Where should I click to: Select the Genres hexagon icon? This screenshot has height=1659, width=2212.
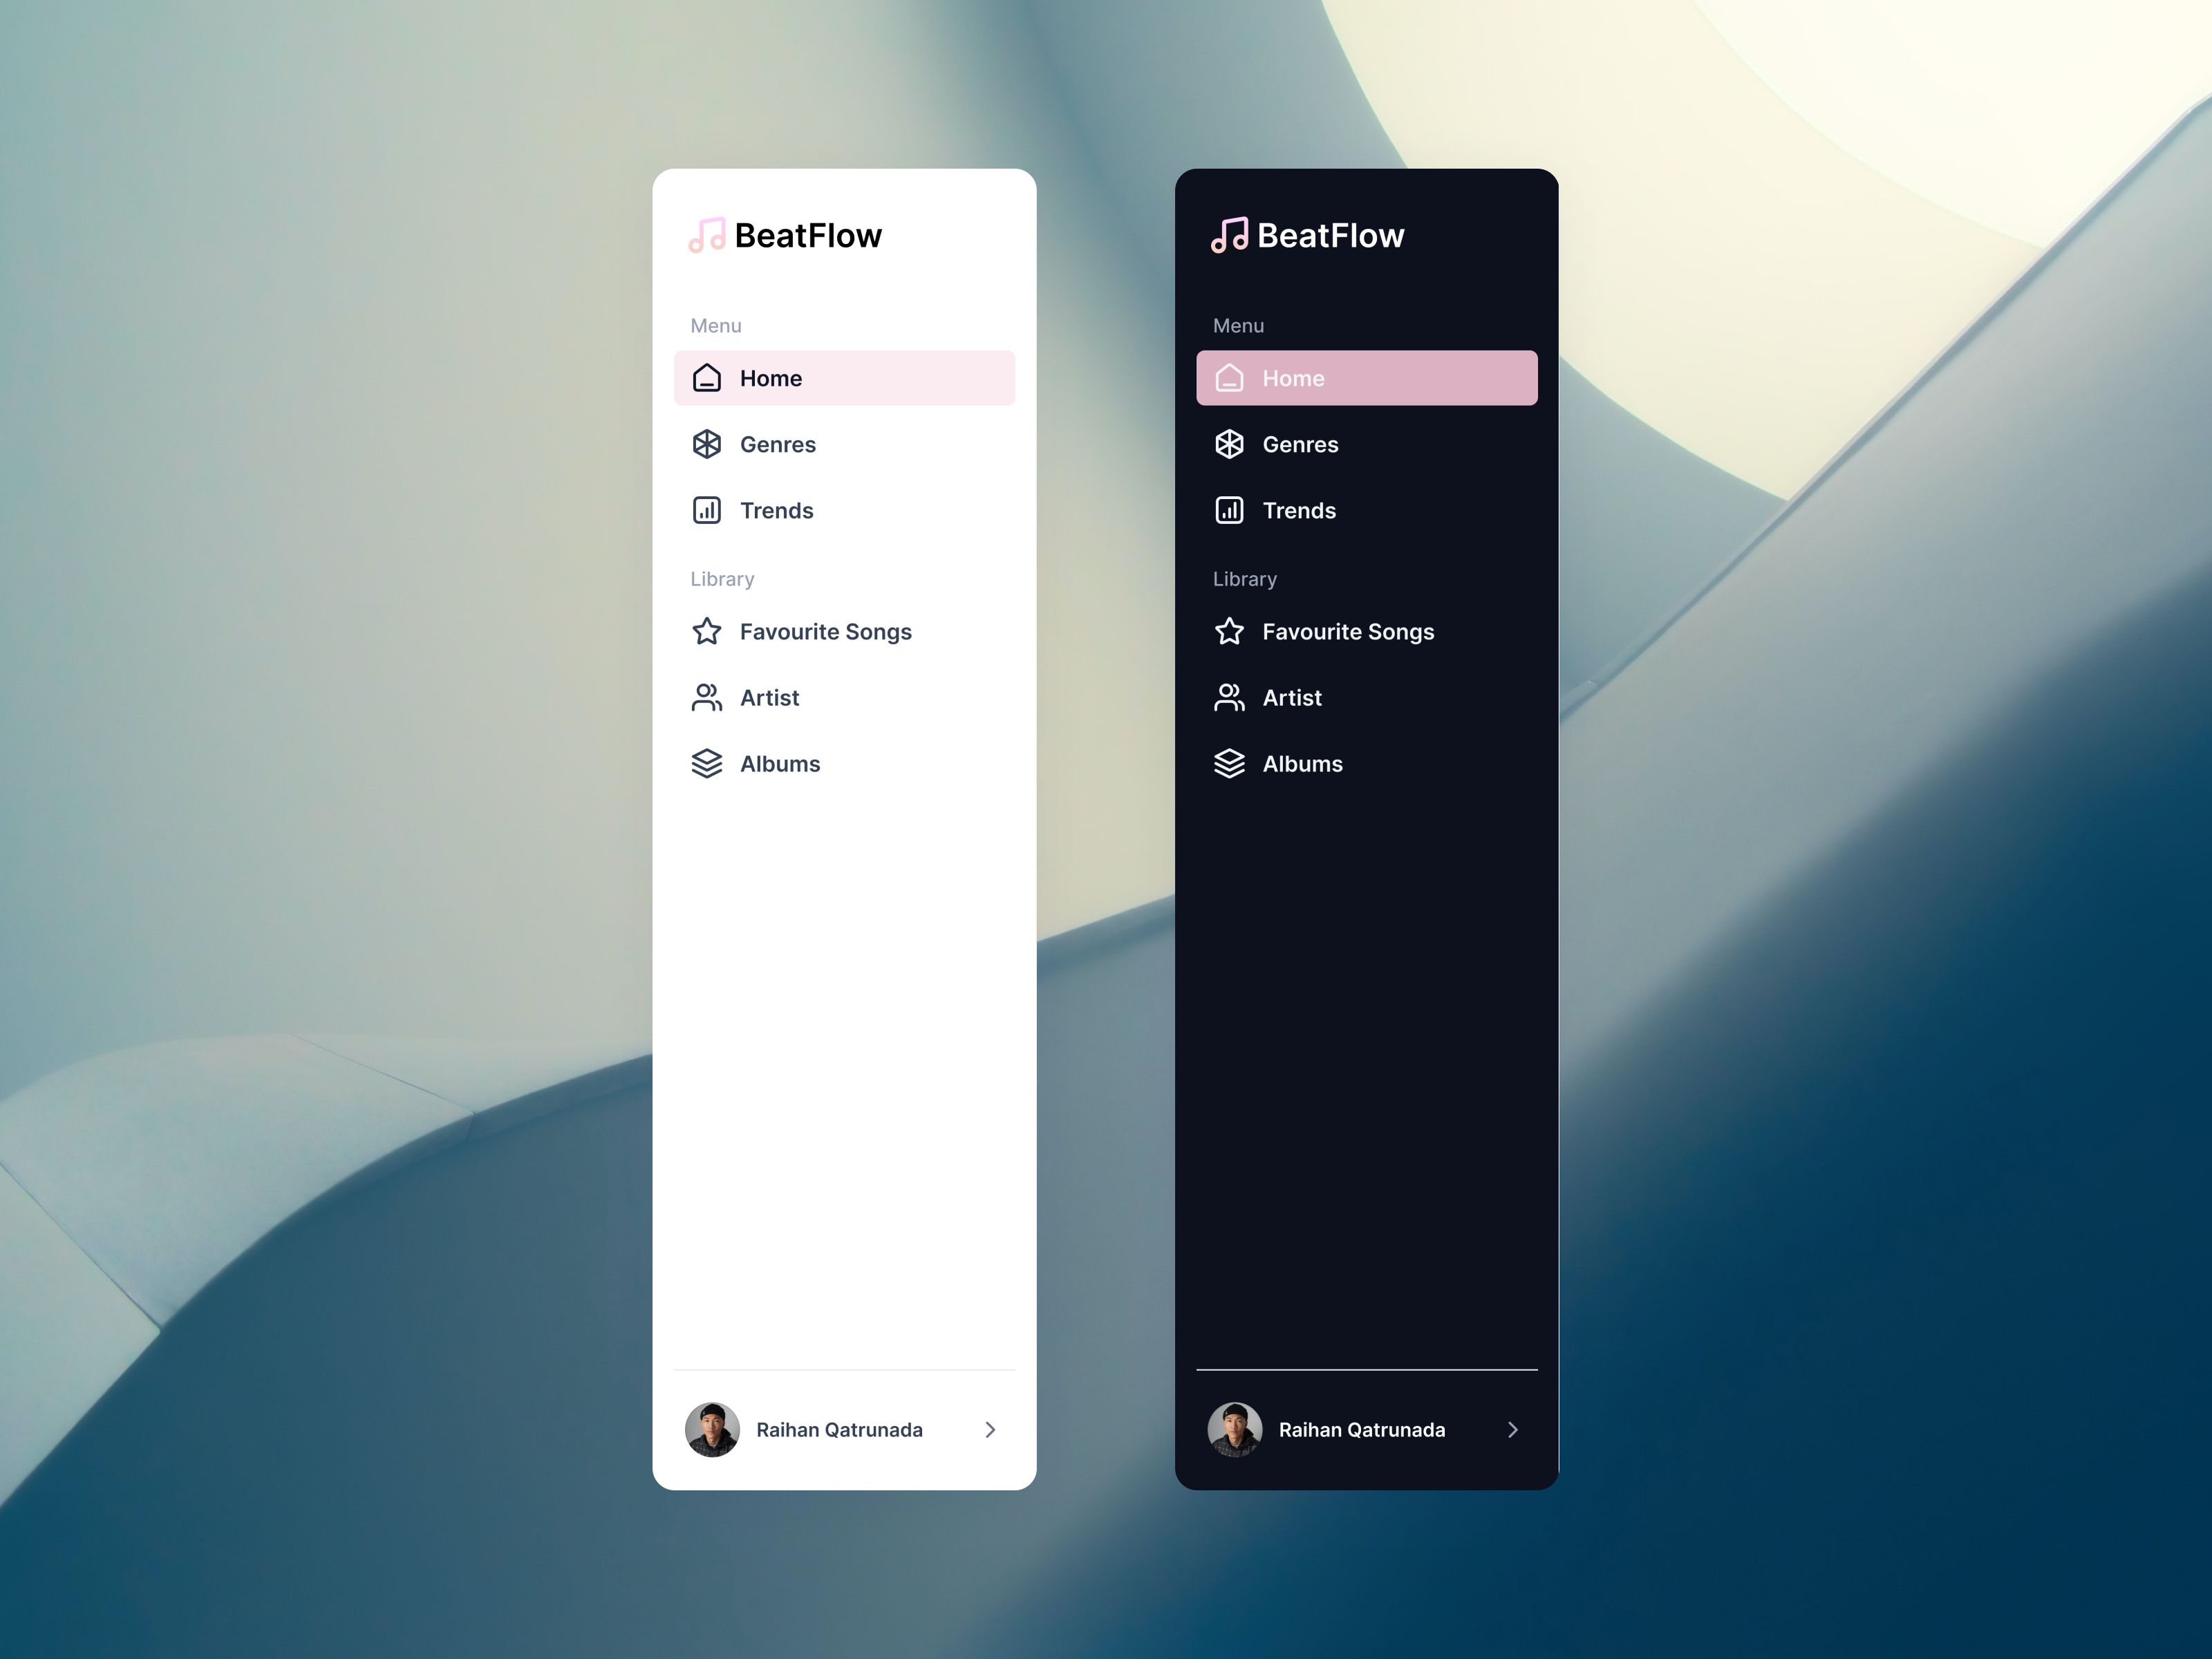point(707,442)
